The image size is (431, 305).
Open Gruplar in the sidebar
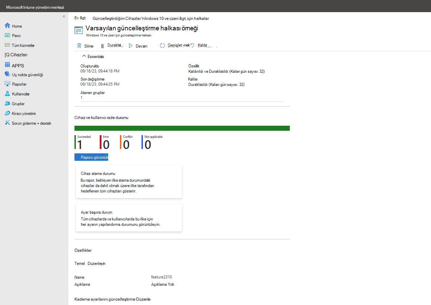18,104
